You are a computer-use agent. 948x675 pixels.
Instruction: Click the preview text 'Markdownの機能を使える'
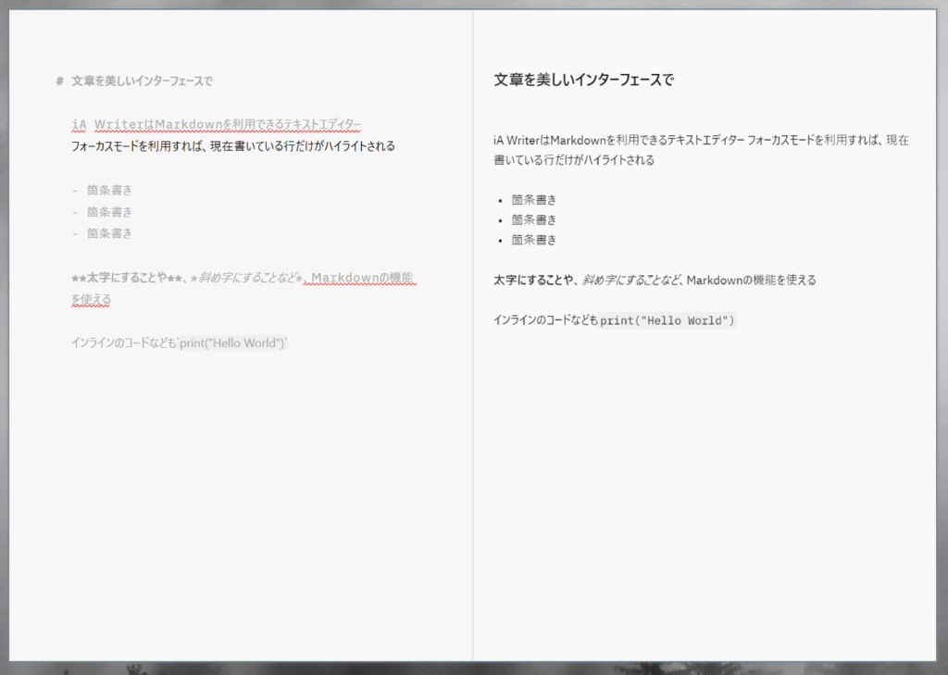pyautogui.click(x=751, y=280)
